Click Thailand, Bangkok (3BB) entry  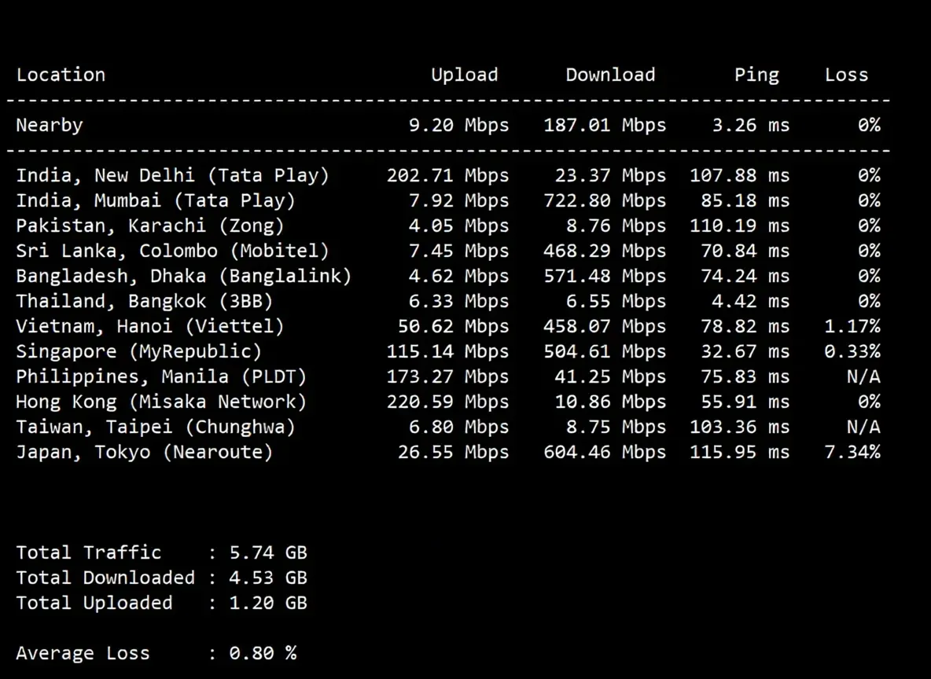(x=144, y=301)
